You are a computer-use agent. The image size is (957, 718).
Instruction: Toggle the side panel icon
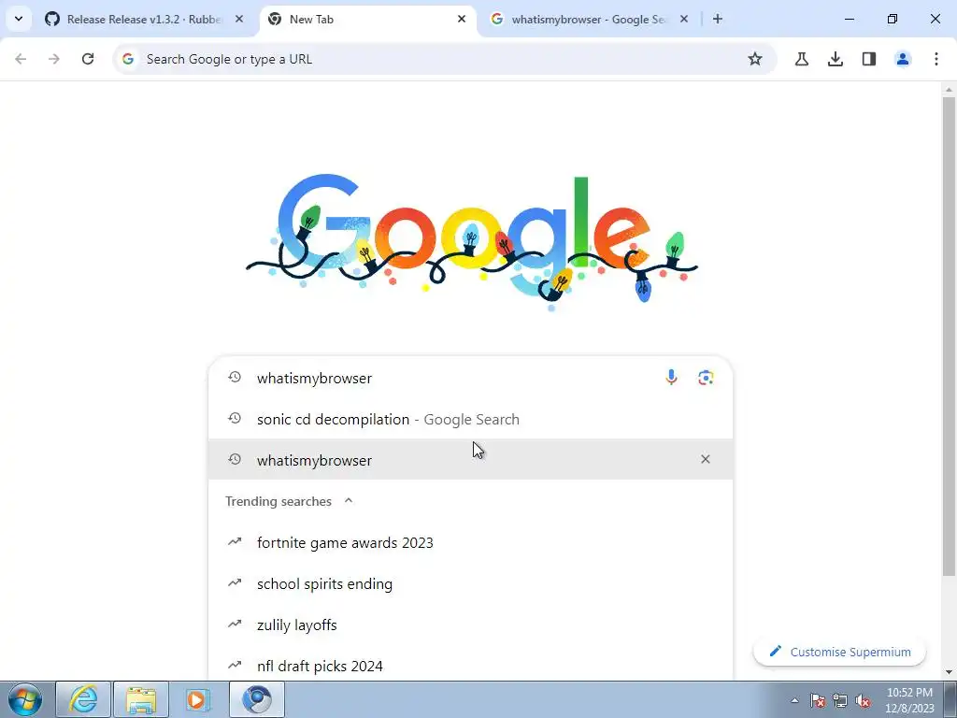(869, 59)
